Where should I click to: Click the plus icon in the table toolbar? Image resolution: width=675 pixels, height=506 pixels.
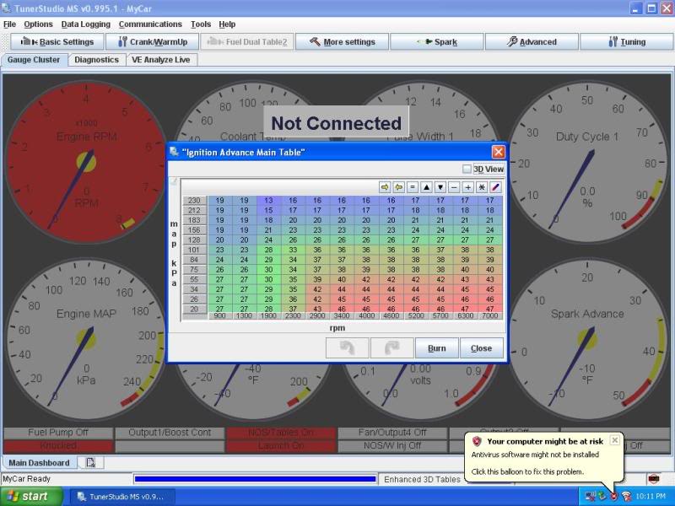pyautogui.click(x=467, y=186)
